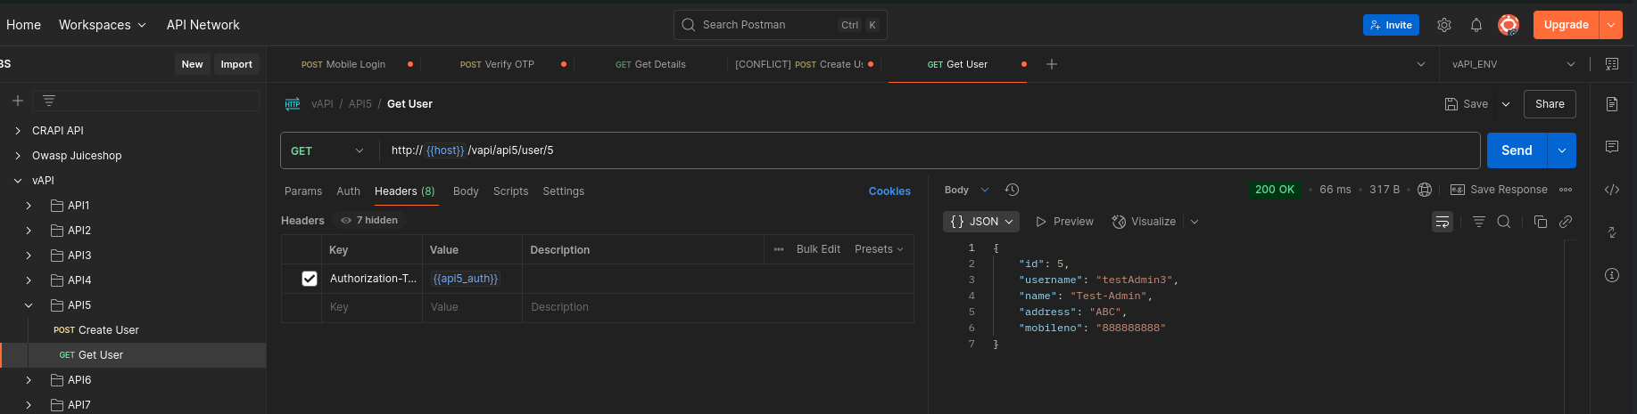This screenshot has height=414, width=1637.
Task: Click the request URL field
Action: pyautogui.click(x=928, y=150)
